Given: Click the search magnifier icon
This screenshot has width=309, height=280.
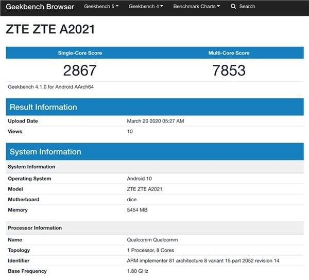Looking at the screenshot, I should 233,7.
